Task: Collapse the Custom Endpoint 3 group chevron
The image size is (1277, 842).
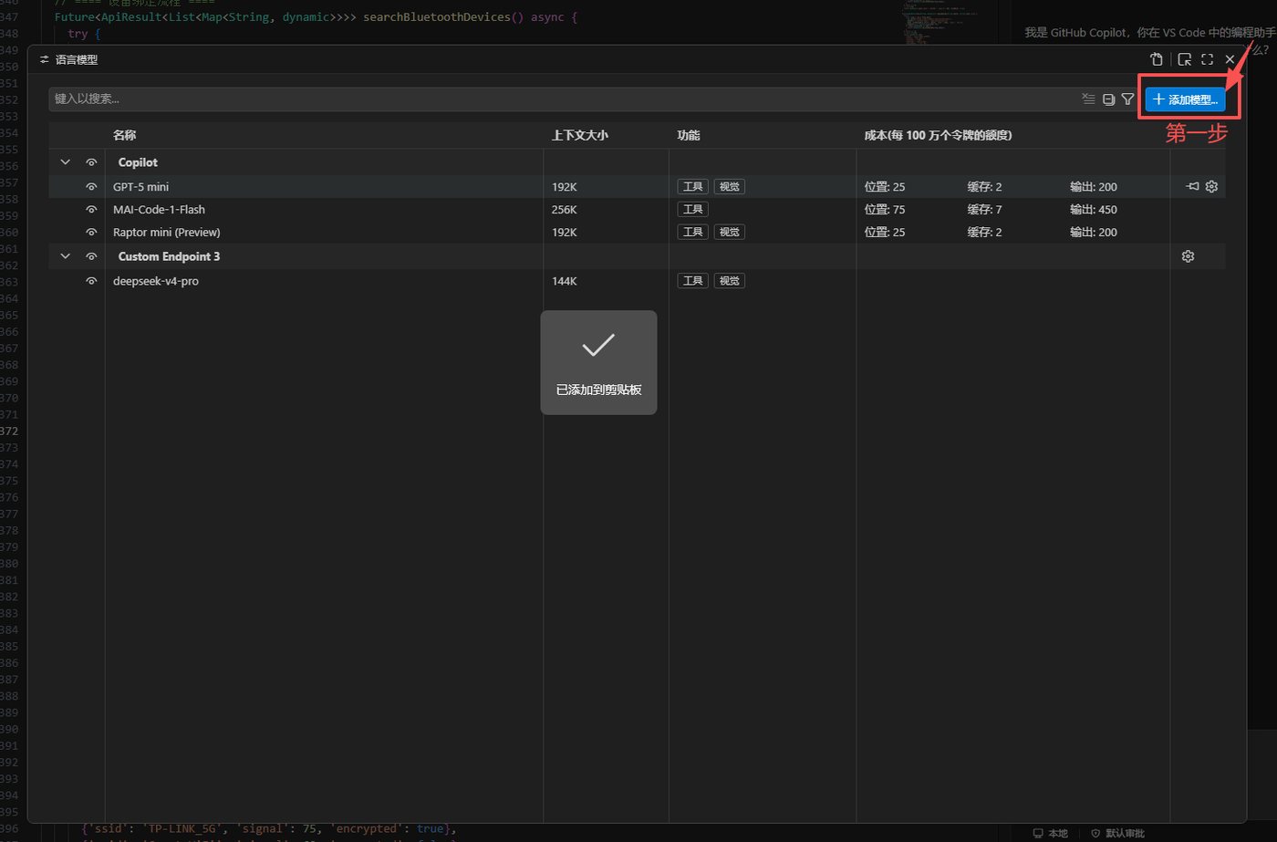Action: click(x=65, y=256)
